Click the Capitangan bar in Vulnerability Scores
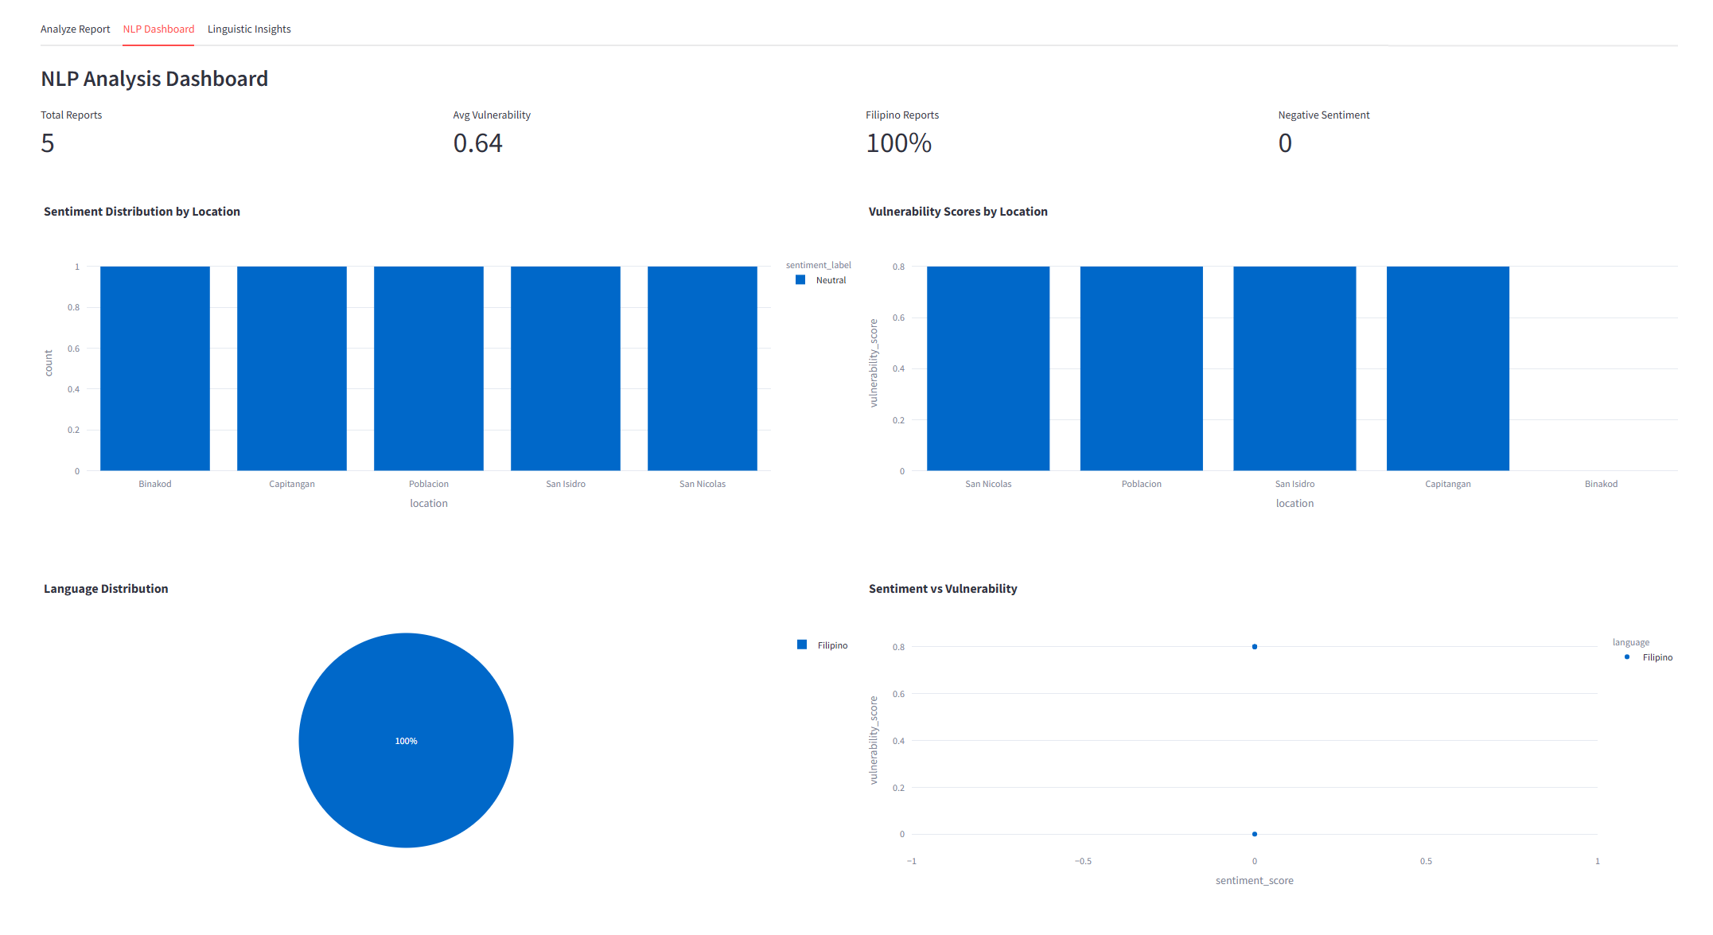Screen dimensions: 1713x935 (1448, 368)
